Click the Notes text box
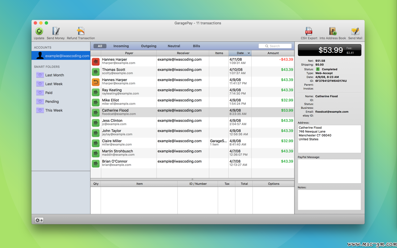The image size is (397, 248). point(329,200)
